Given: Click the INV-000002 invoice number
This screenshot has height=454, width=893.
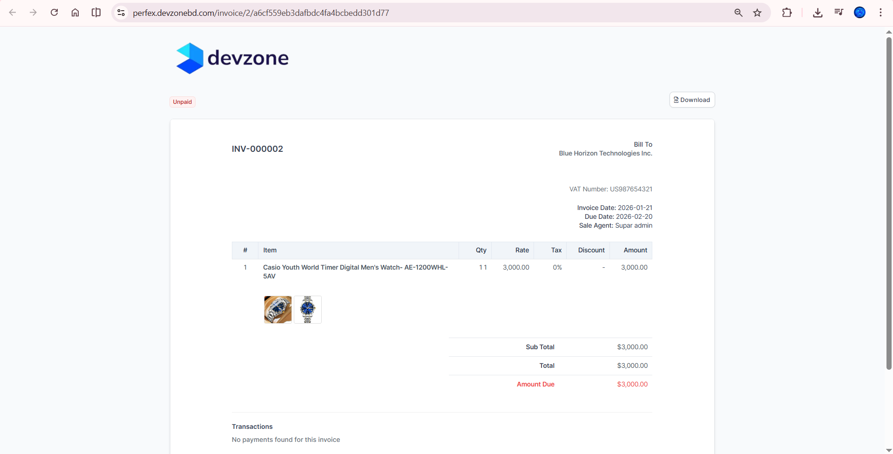Looking at the screenshot, I should (257, 149).
